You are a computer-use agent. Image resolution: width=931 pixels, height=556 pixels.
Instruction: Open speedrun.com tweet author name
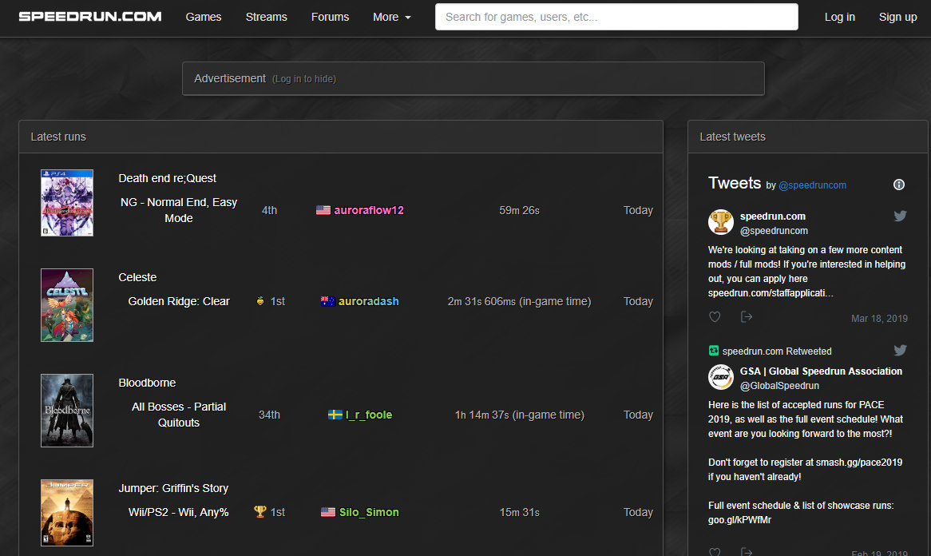[x=772, y=216]
